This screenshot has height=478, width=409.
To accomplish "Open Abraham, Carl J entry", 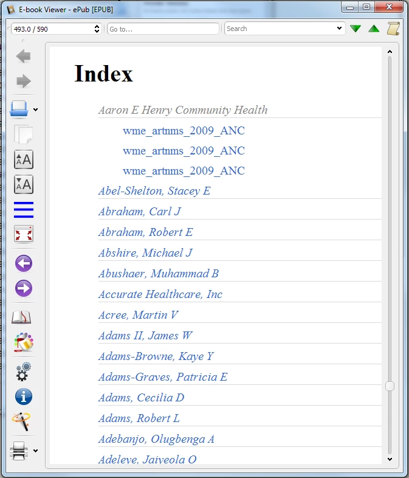I will 140,212.
